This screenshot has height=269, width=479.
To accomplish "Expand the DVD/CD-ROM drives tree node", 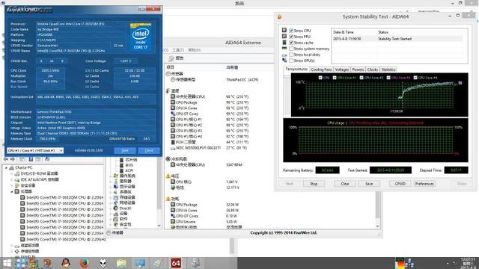I will pyautogui.click(x=12, y=173).
